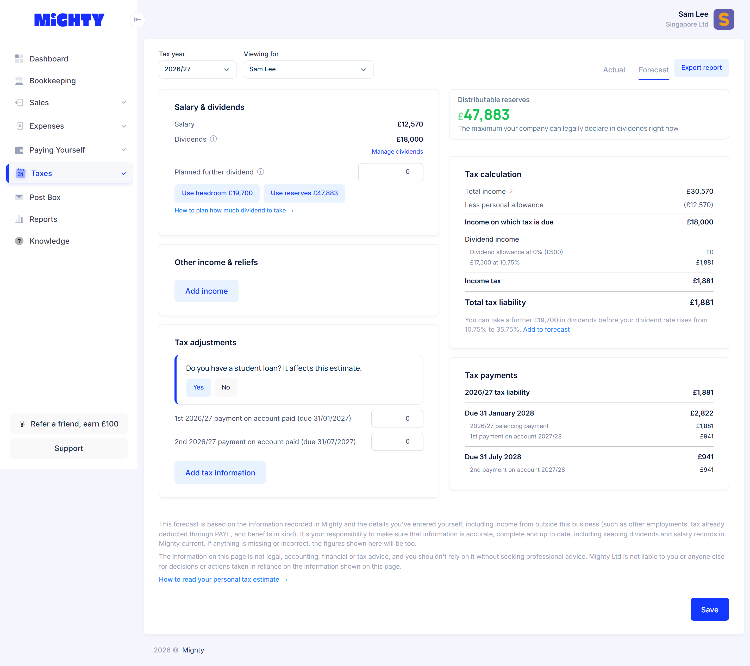Open the Viewing for dropdown
The image size is (750, 666).
coord(309,69)
